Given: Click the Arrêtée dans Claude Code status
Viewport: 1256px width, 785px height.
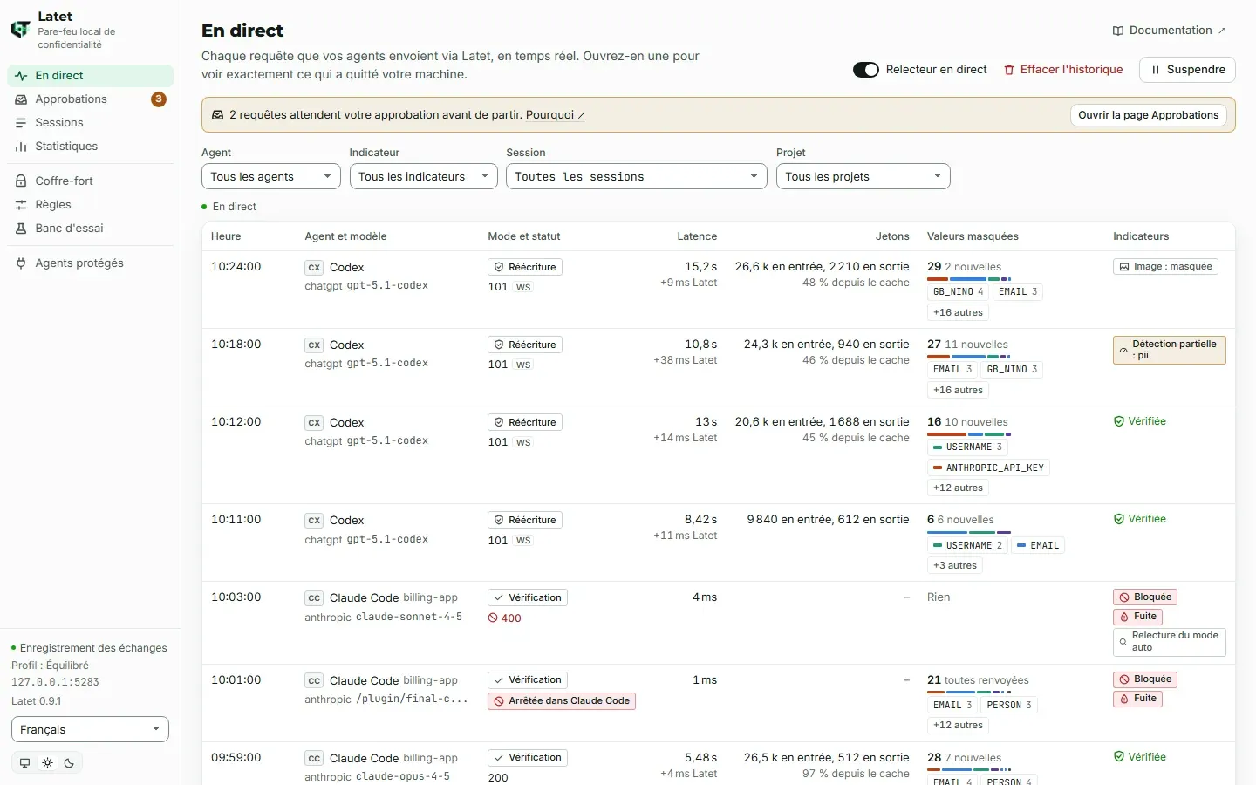Looking at the screenshot, I should click(562, 701).
